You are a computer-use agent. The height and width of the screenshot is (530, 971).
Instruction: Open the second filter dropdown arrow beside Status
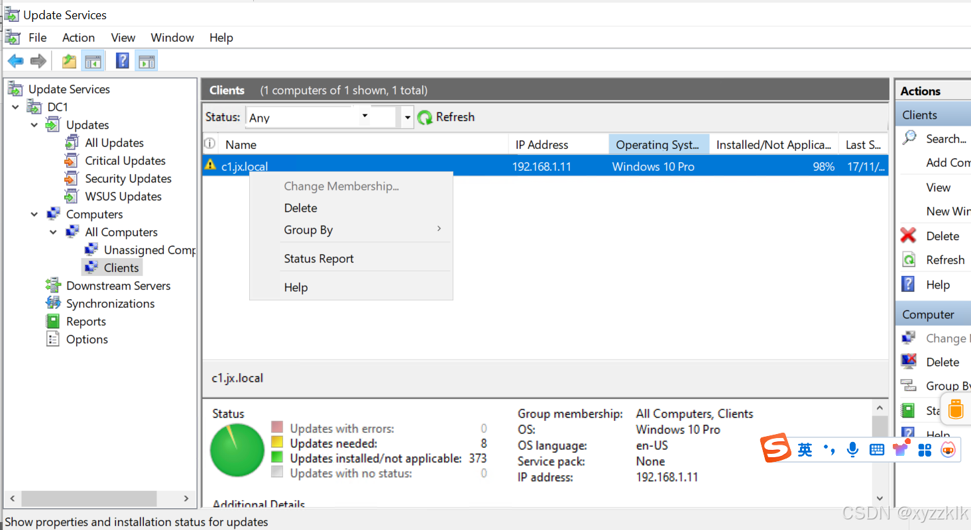(x=407, y=118)
